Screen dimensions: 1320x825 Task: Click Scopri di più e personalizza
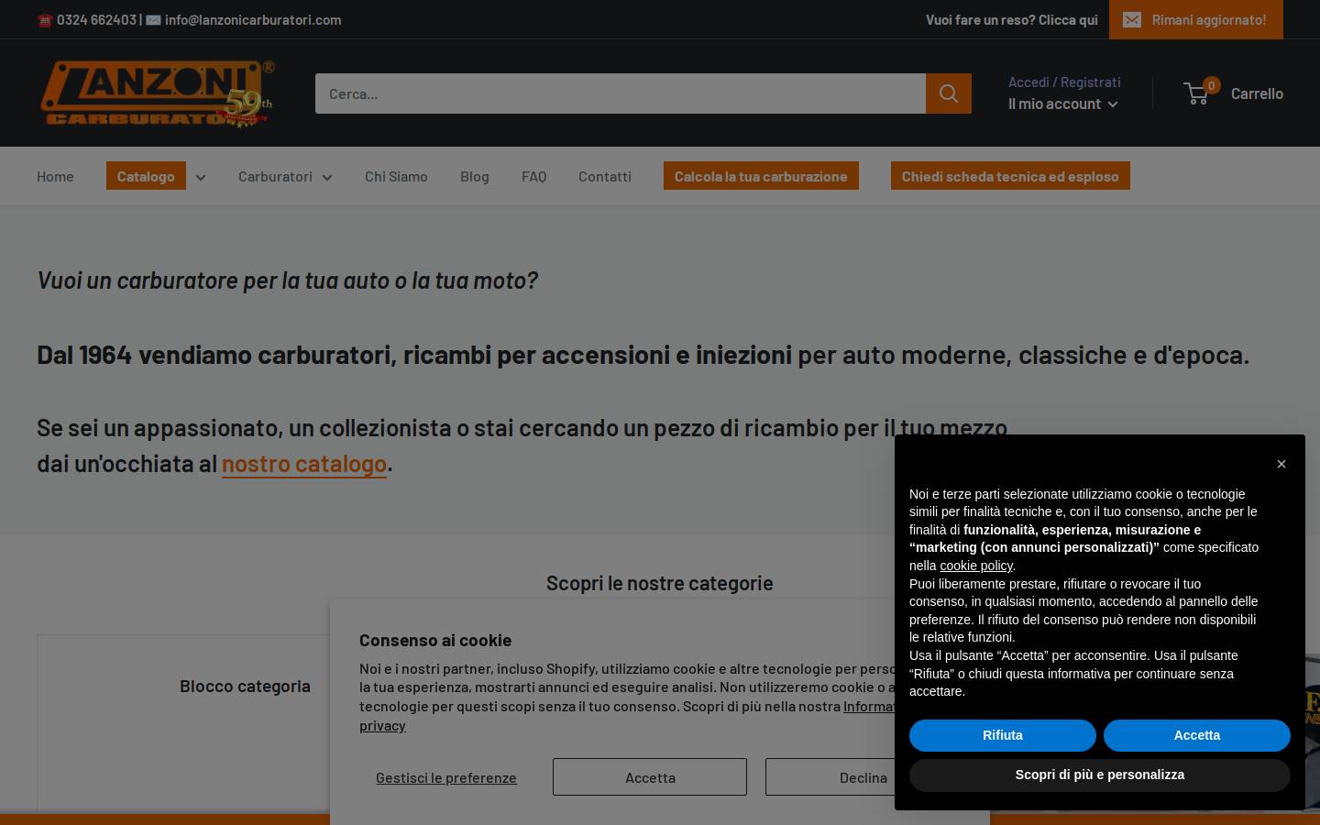1100,775
